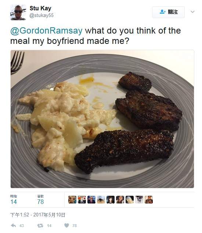Click the retweet icon at bottom

click(x=40, y=226)
